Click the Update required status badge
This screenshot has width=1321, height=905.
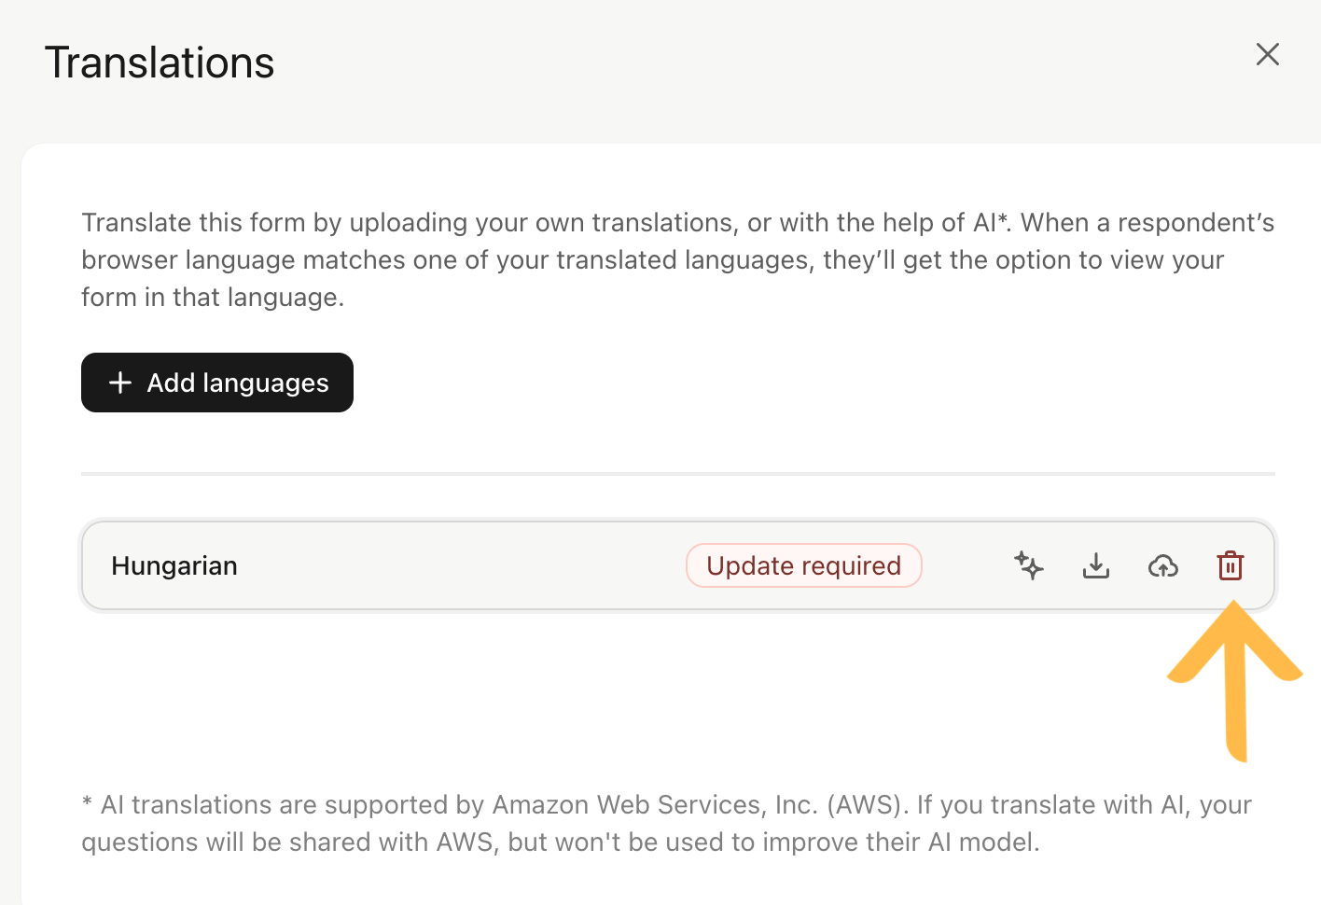click(x=804, y=565)
